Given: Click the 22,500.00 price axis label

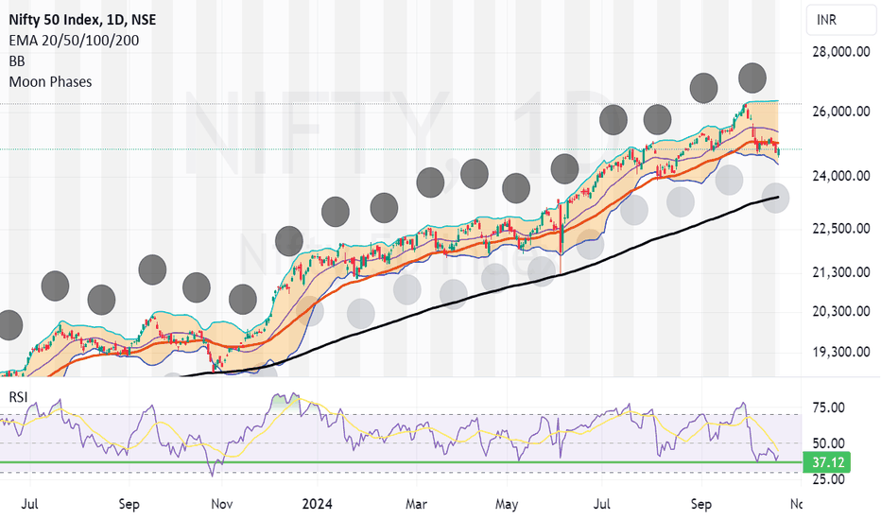Looking at the screenshot, I should tap(841, 229).
